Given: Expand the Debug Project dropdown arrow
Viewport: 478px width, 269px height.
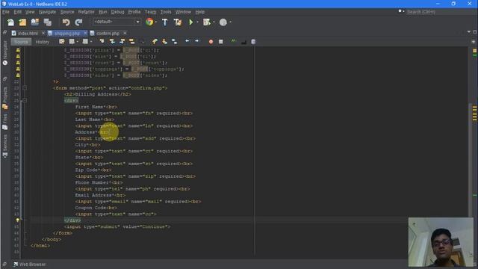Looking at the screenshot, I should [214, 22].
